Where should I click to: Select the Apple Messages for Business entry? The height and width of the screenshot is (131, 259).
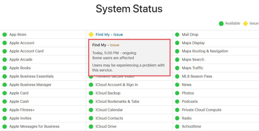pos(34,126)
